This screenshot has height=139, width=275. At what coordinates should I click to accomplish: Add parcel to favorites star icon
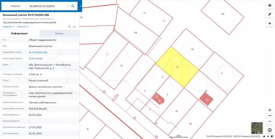click(74, 27)
